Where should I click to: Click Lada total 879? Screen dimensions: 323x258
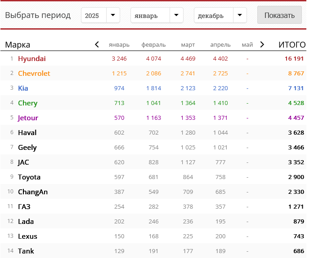coord(299,222)
